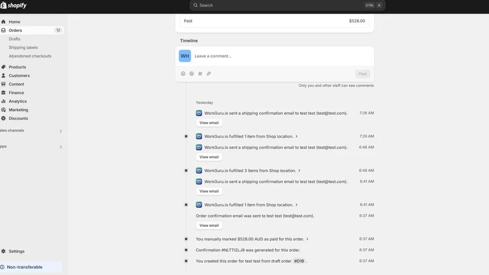Click the Non-transferable info icon
Viewport: 489px width, 275px height.
[x=2, y=267]
